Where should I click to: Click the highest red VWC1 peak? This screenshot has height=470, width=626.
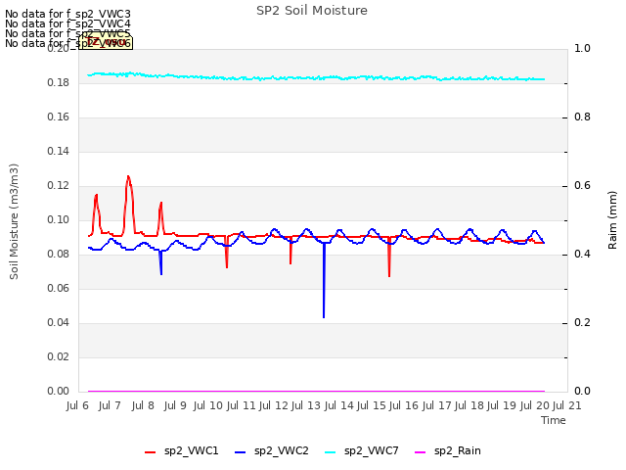coord(128,176)
